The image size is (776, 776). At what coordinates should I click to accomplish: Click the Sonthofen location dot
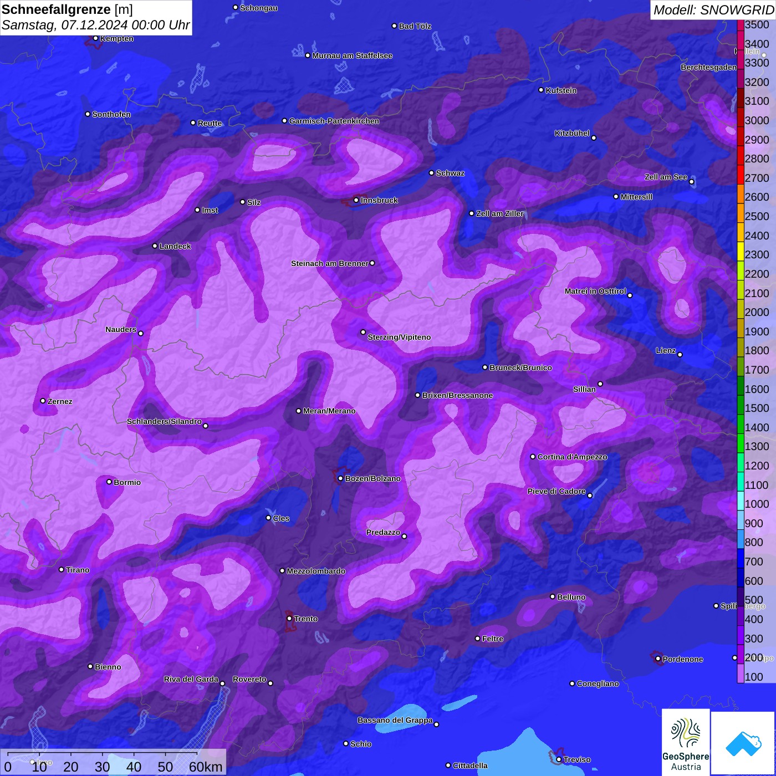(88, 114)
